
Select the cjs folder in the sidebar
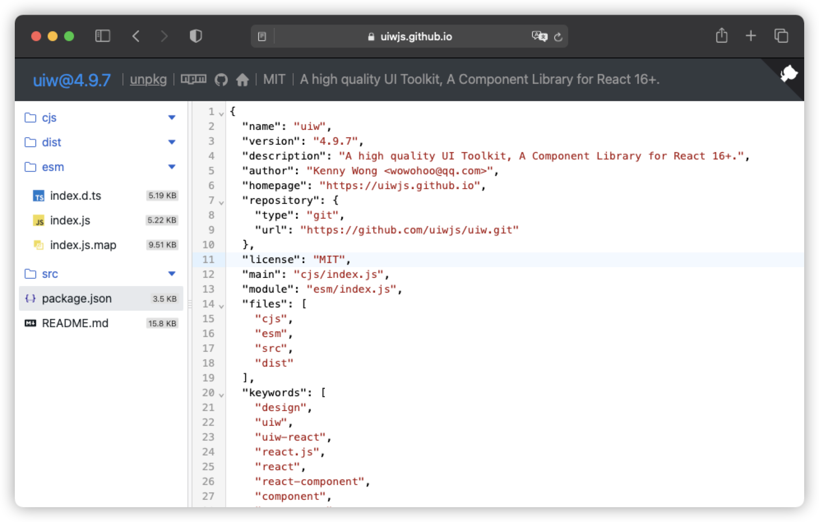coord(50,118)
